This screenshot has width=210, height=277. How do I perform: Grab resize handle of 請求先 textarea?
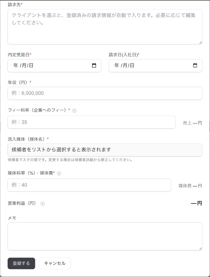click(x=201, y=42)
